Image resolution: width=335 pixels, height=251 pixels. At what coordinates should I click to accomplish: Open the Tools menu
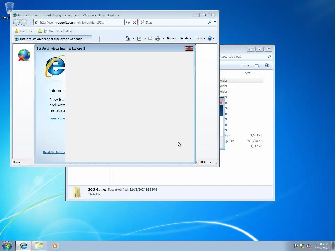200,38
